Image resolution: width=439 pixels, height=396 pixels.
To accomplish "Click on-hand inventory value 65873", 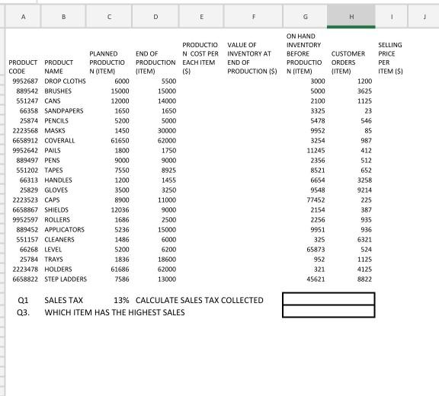I will [x=316, y=250].
